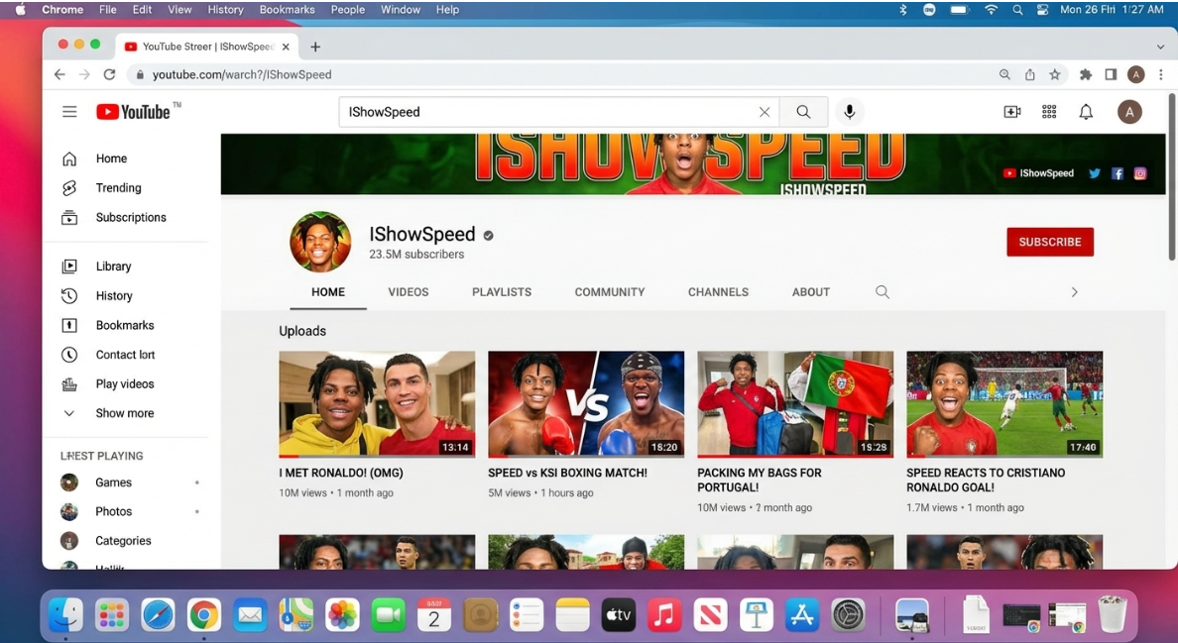Open Safari from the Dock
This screenshot has width=1178, height=643.
(x=158, y=616)
